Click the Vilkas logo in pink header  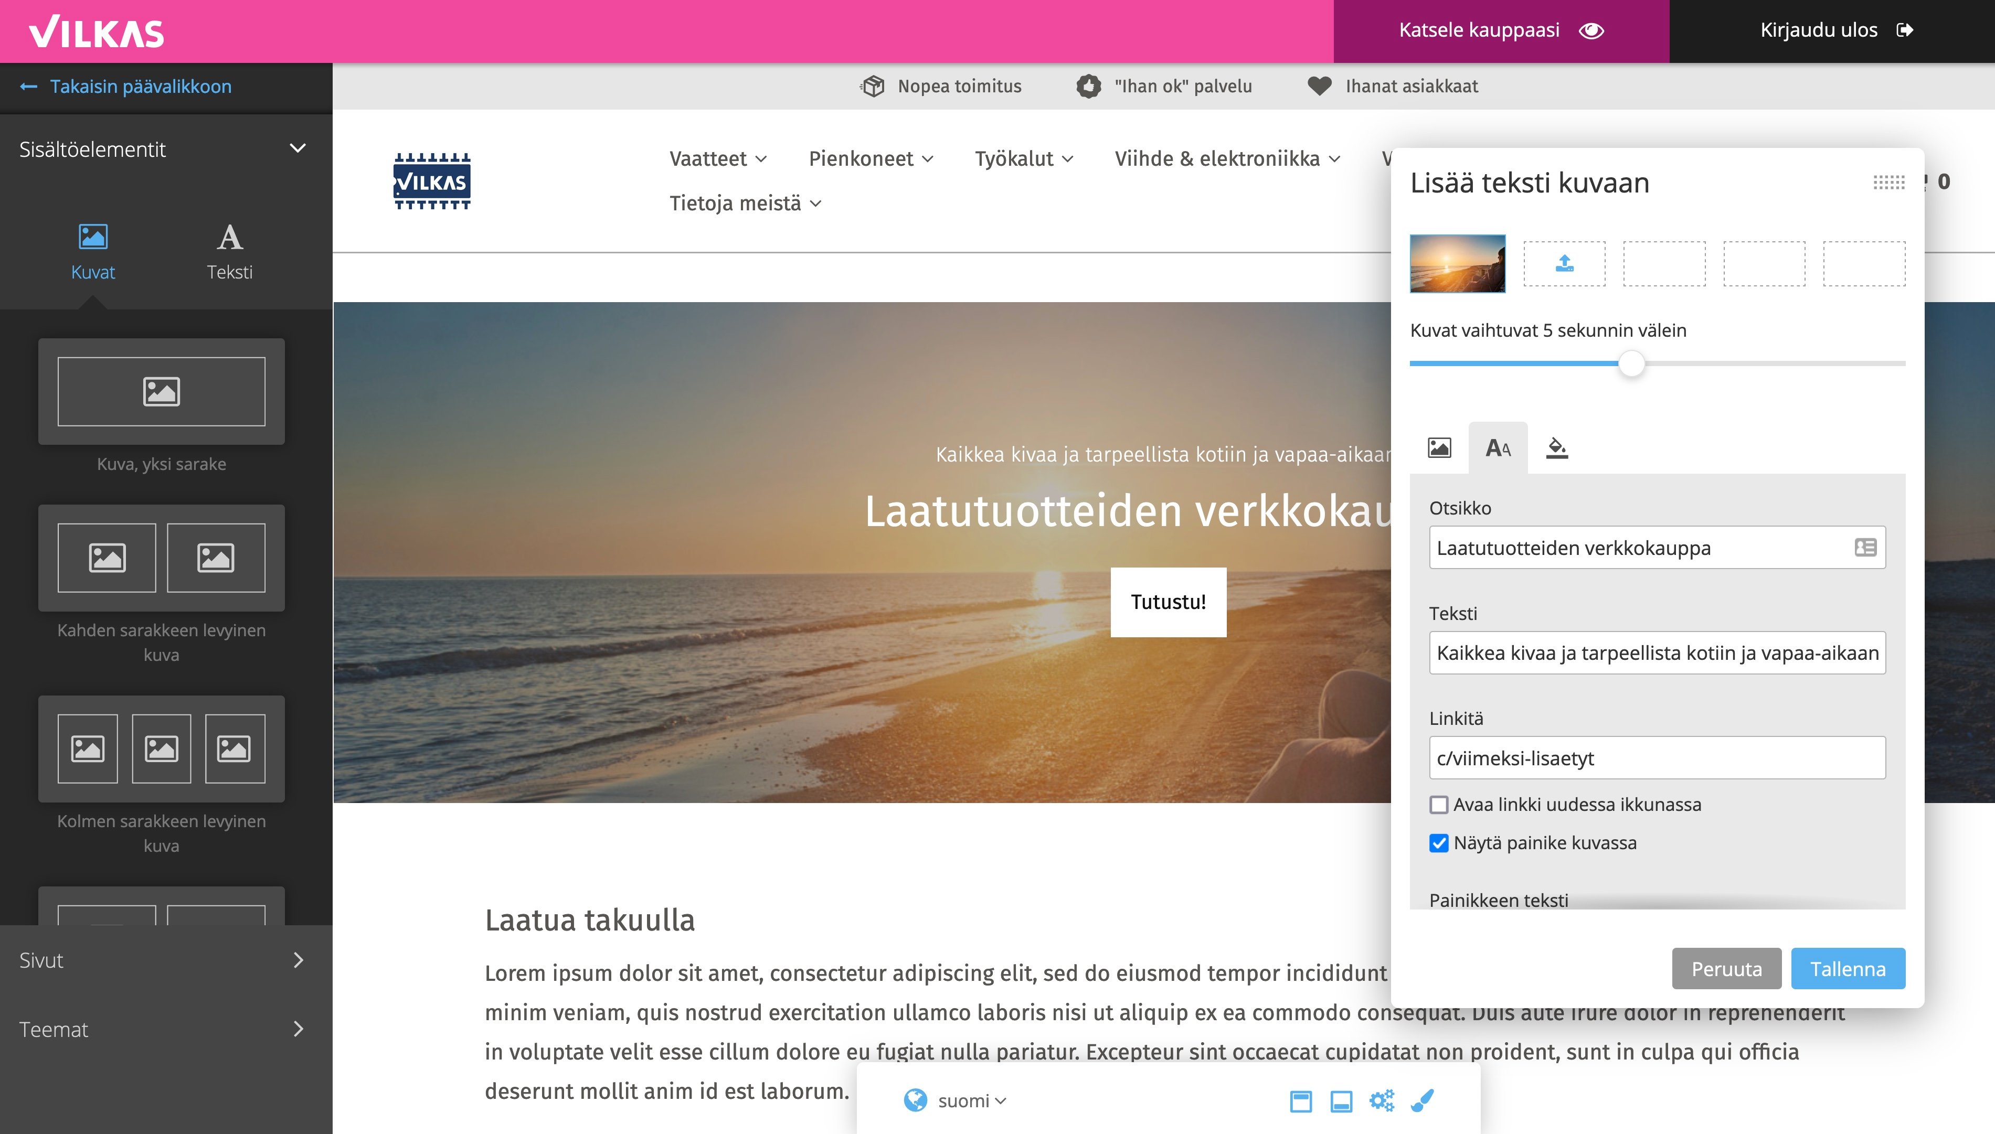pos(97,32)
